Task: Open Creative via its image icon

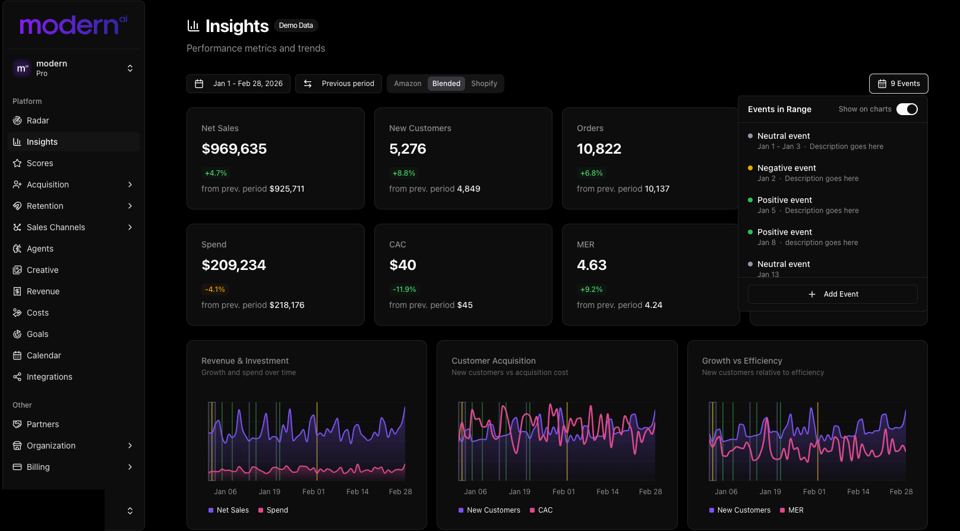Action: click(x=17, y=270)
